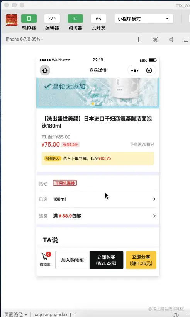This screenshot has height=317, width=190.
Task: Click the 市场价¥85.00 market price text
Action: (x=56, y=137)
